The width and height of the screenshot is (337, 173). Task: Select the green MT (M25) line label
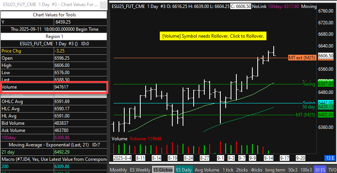point(305,115)
